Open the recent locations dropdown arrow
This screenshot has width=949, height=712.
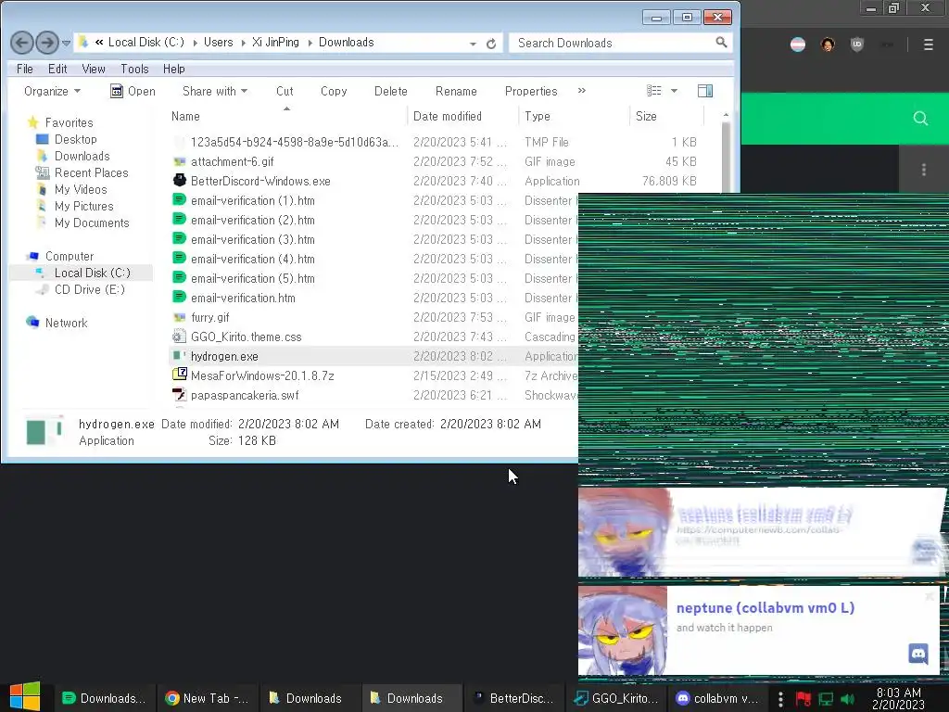(x=66, y=43)
